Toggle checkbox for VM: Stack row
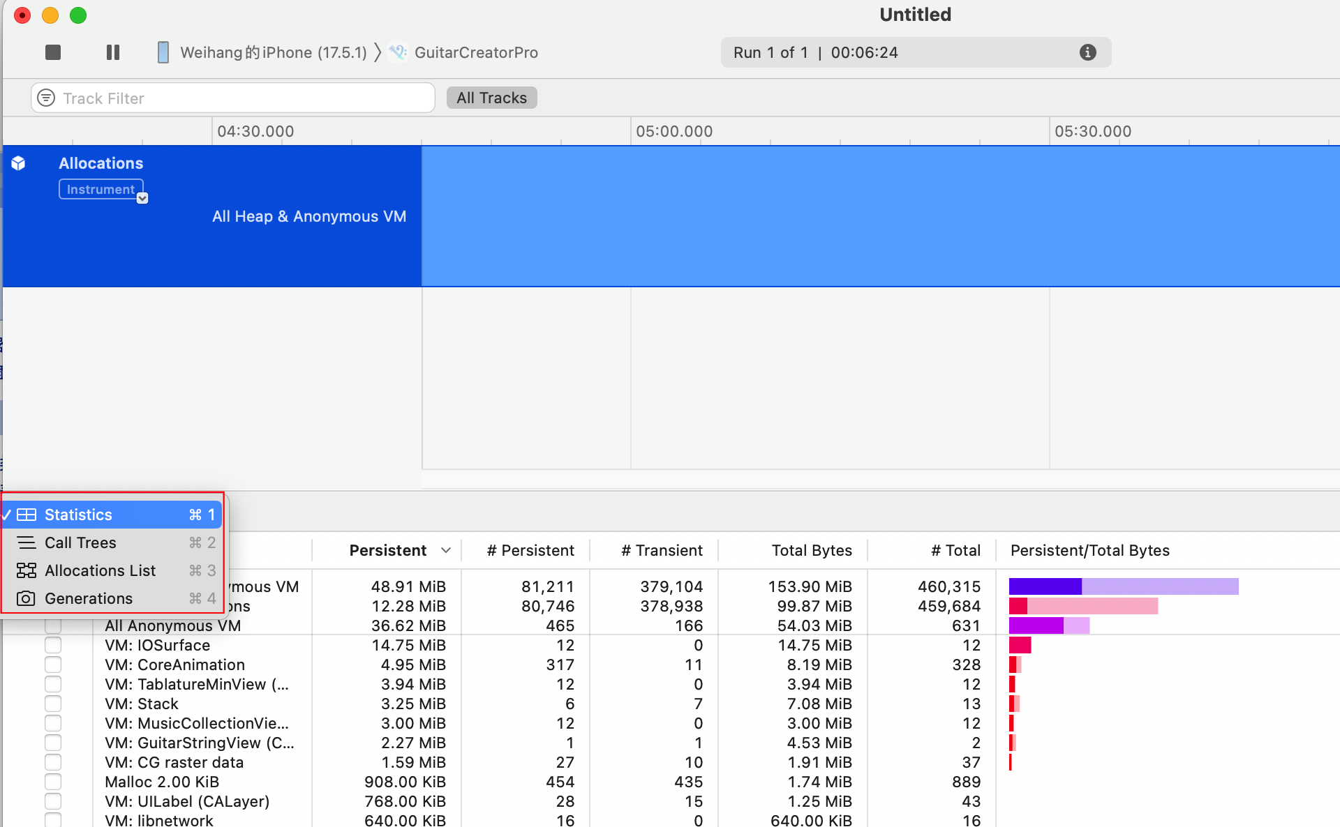The height and width of the screenshot is (827, 1340). [53, 704]
